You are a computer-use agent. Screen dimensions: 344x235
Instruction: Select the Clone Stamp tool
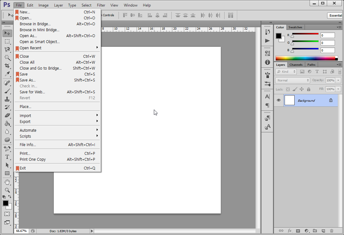[7, 99]
